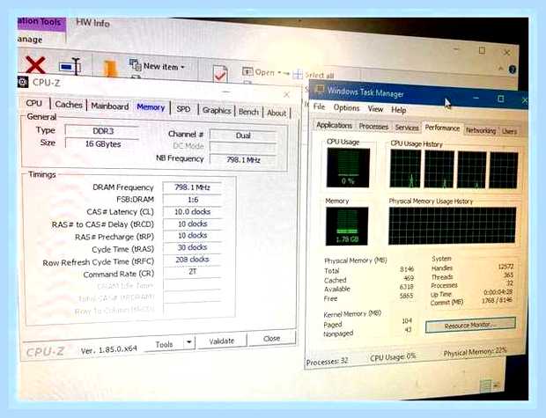Click the FSB:DRAM 1:6 value

click(192, 200)
